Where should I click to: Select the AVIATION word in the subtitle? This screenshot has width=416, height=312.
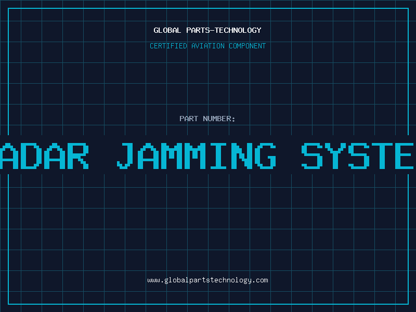207,46
